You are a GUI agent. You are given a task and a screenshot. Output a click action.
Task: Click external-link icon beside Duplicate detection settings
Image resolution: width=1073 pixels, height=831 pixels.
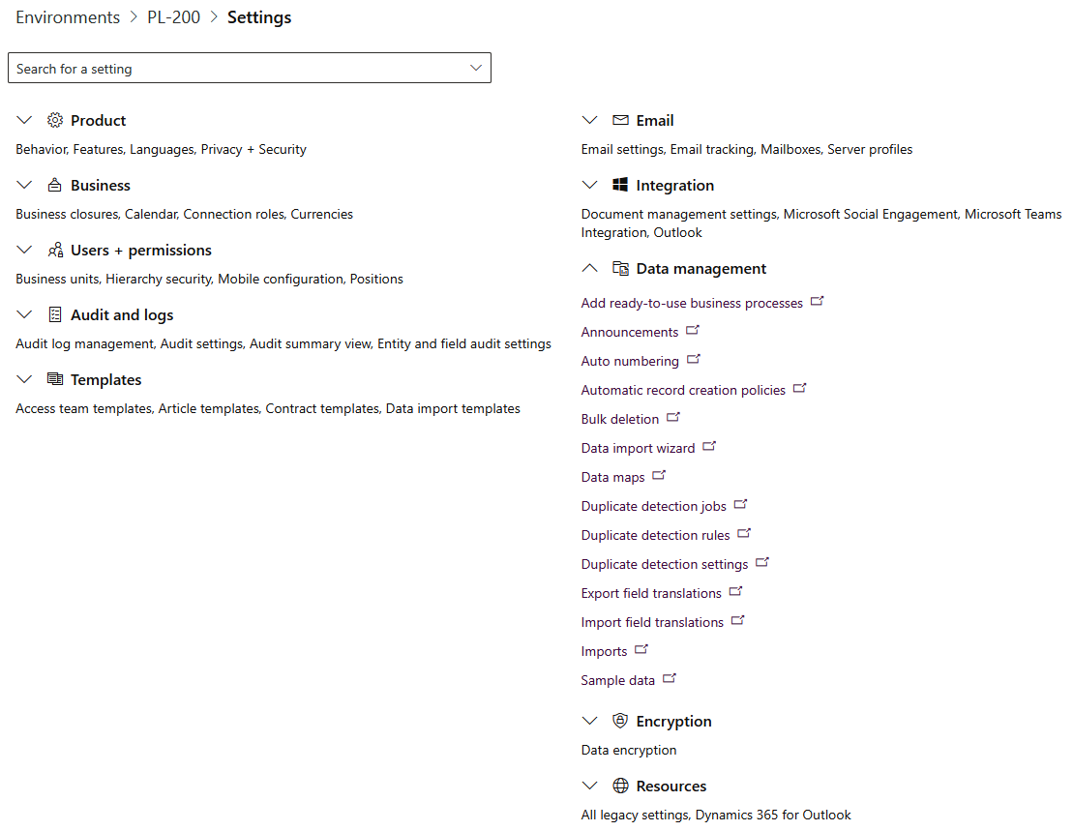pos(762,562)
